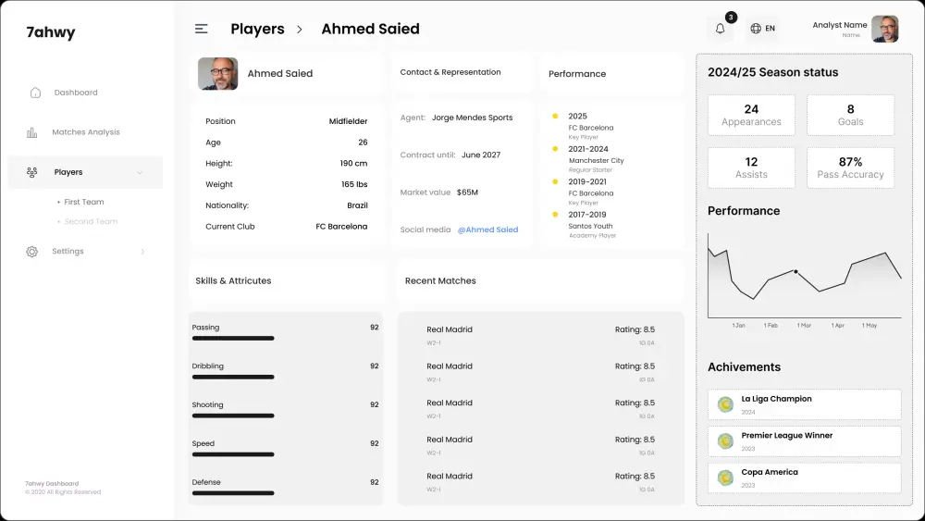Click the Settings gear icon

(32, 252)
